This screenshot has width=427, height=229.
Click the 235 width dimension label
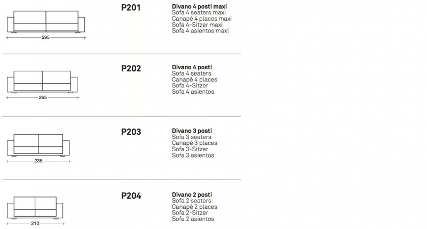coord(38,161)
